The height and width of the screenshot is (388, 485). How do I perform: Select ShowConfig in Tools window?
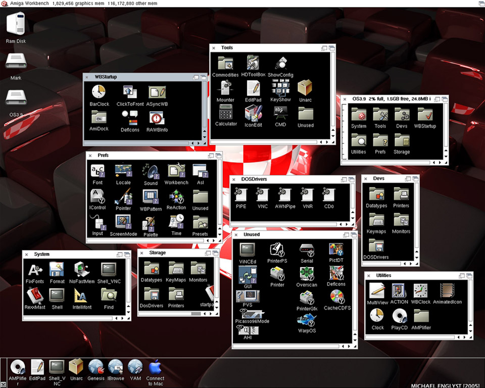pos(280,64)
